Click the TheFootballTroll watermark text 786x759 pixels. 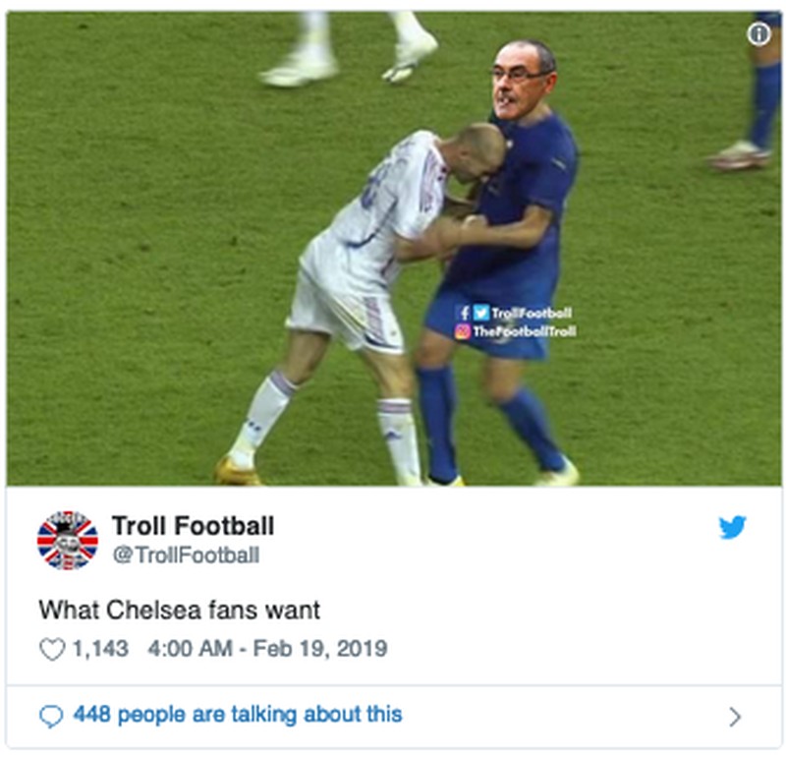(525, 331)
